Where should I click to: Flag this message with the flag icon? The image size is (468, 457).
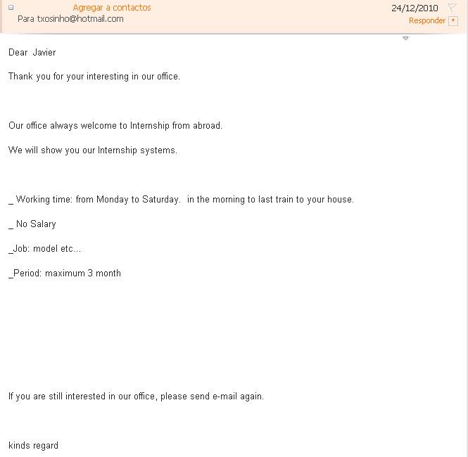click(x=453, y=8)
